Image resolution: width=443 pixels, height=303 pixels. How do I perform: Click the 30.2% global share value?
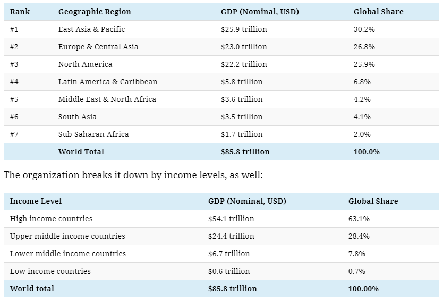364,29
